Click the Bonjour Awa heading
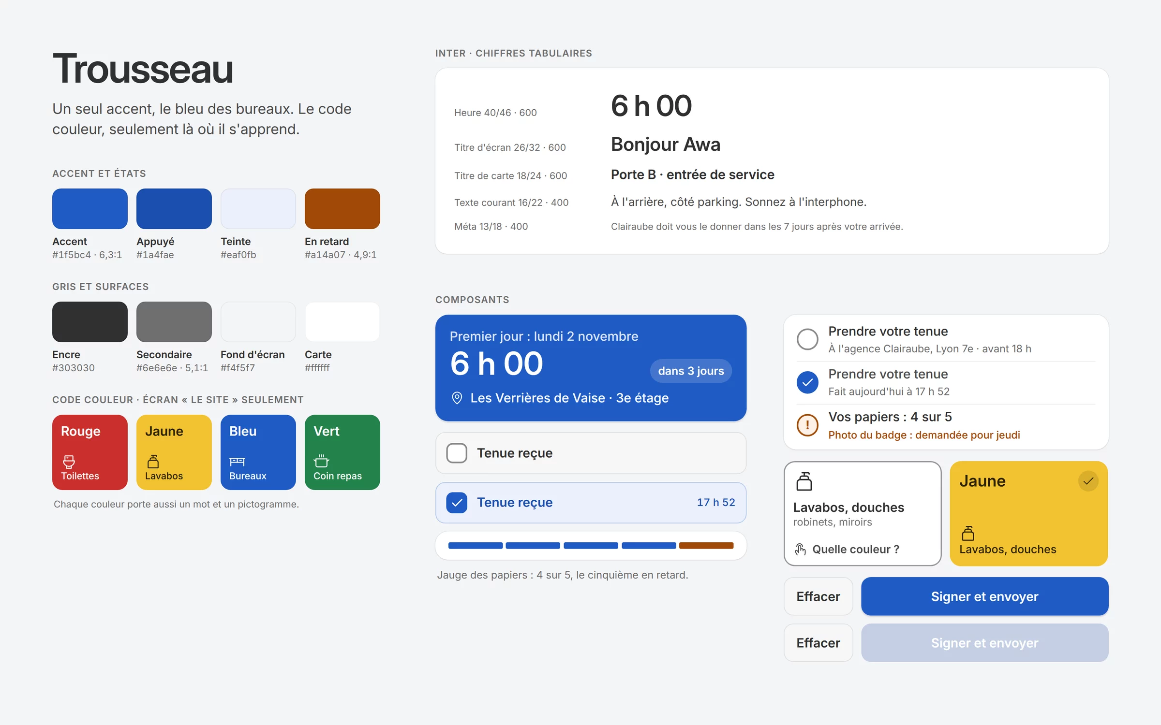Viewport: 1161px width, 725px height. [x=666, y=145]
